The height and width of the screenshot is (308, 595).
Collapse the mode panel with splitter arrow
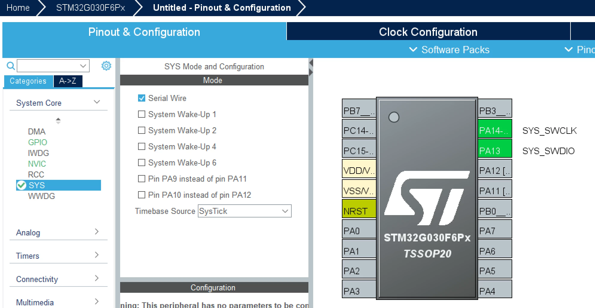pyautogui.click(x=311, y=63)
